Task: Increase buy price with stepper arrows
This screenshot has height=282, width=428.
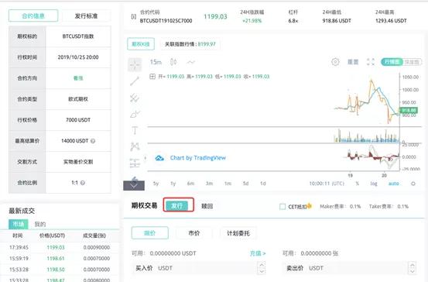Action: point(262,265)
